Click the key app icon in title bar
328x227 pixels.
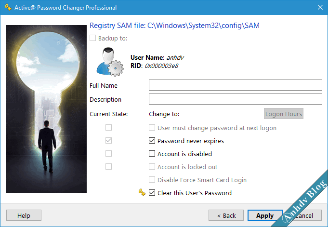pos(8,7)
